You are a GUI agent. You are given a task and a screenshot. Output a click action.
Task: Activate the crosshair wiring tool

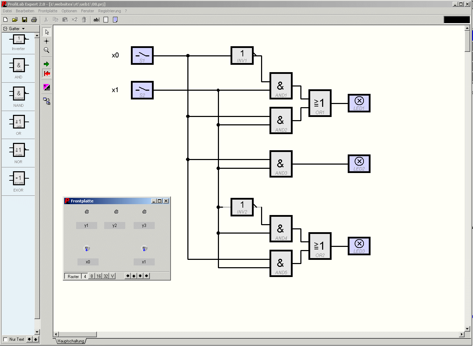[47, 41]
